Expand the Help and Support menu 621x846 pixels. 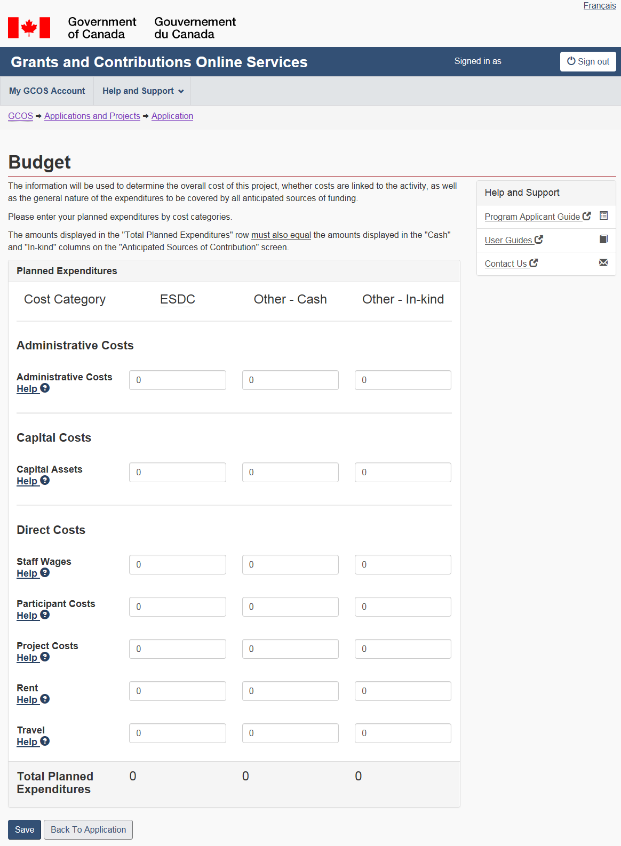pyautogui.click(x=142, y=91)
